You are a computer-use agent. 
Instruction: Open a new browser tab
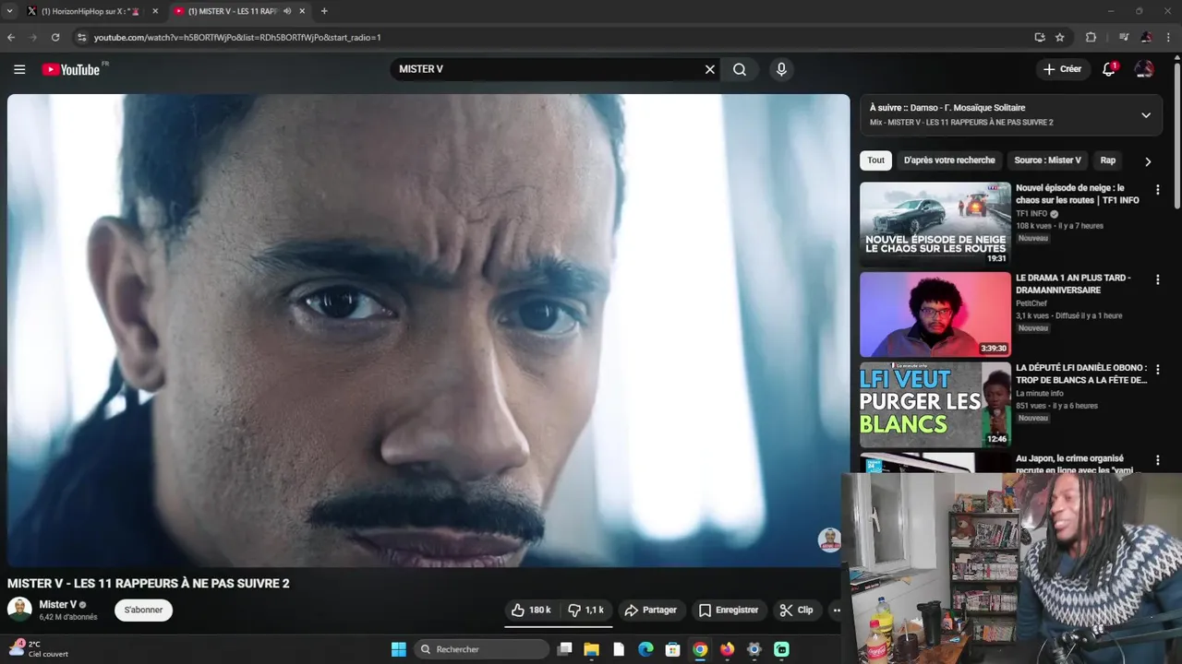point(323,11)
